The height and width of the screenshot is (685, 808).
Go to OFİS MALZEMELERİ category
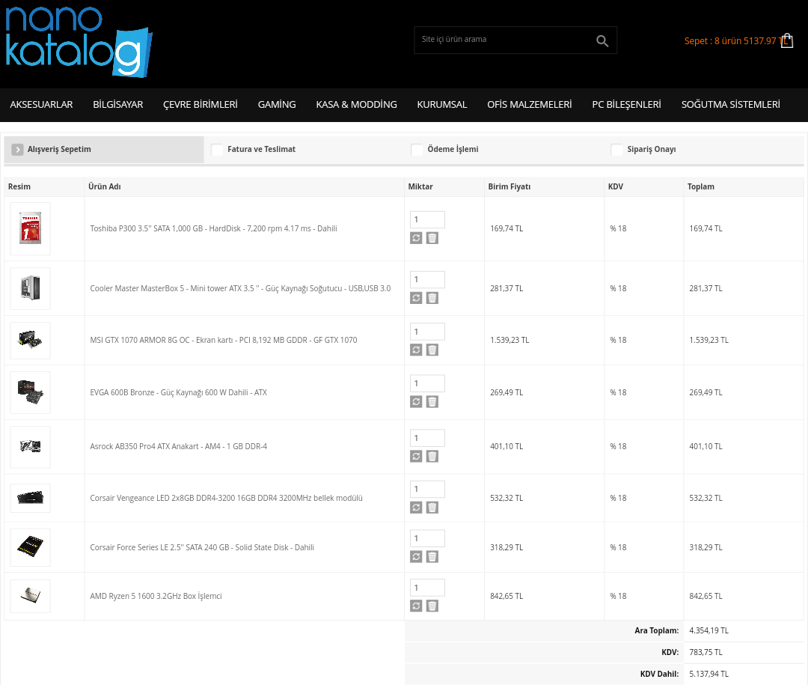tap(530, 105)
